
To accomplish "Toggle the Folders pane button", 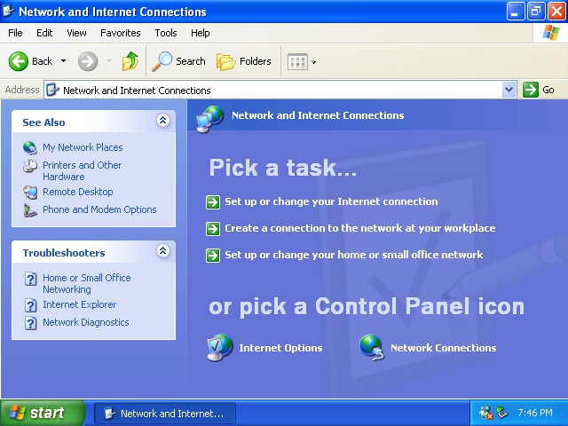I will point(244,61).
